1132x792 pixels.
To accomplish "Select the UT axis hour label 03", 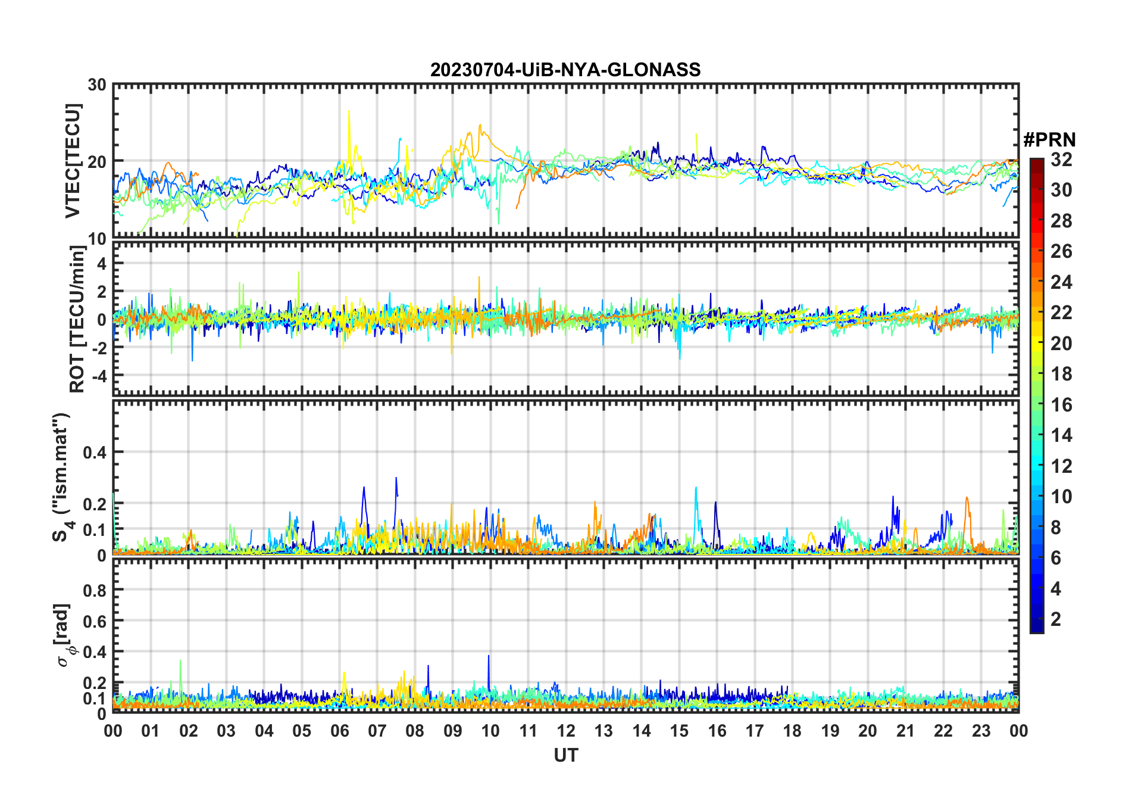I will tap(226, 731).
